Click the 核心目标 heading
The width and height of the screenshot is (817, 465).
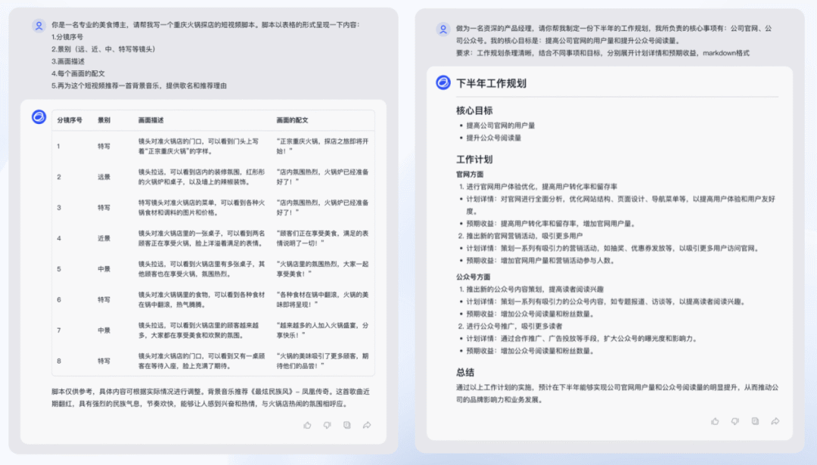tap(474, 110)
